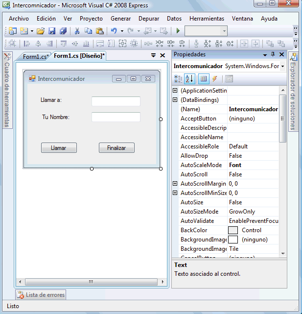This screenshot has width=302, height=314.
Task: Click the Finalizar button on the form
Action: (116, 148)
